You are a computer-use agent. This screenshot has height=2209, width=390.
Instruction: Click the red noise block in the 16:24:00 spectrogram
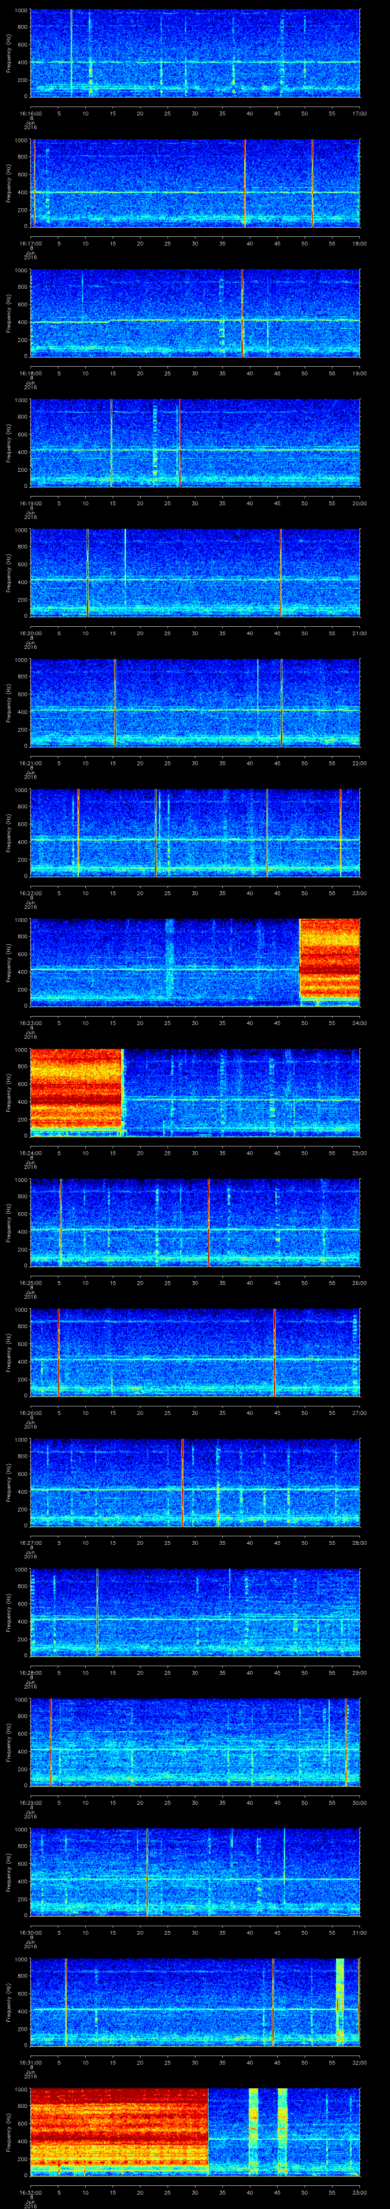[76, 1089]
